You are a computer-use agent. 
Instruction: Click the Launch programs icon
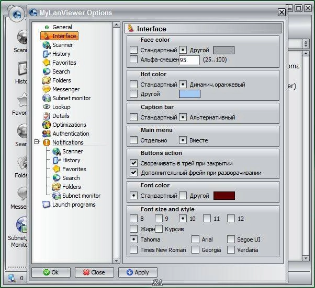(46, 205)
